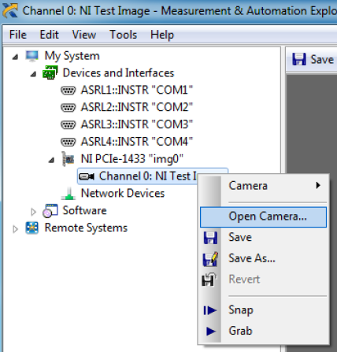Collapse the Devices and Interfaces node
The height and width of the screenshot is (352, 337).
tap(33, 74)
